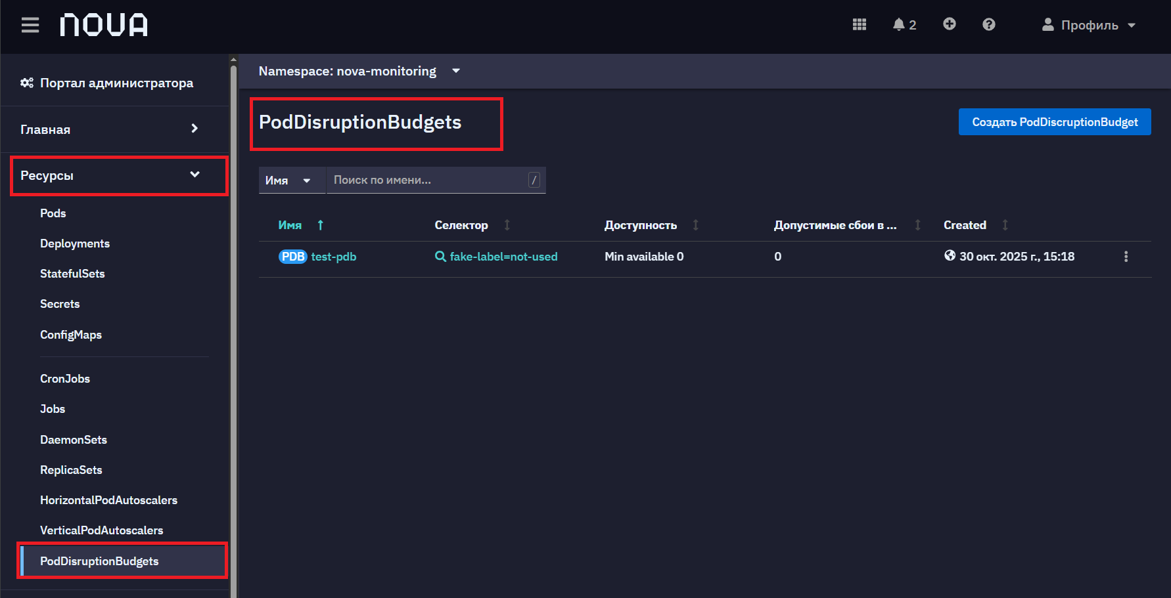Open ReplicaSets in sidebar
This screenshot has height=598, width=1171.
71,470
